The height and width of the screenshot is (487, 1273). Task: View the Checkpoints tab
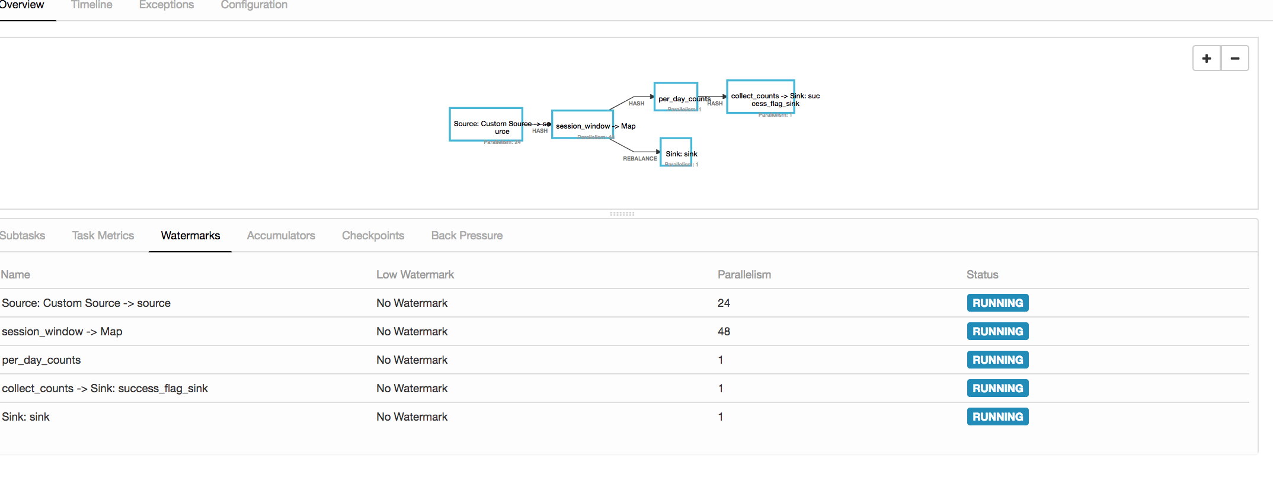373,236
